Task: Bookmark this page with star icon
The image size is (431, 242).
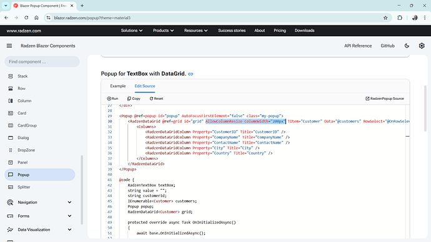Action: (x=385, y=18)
